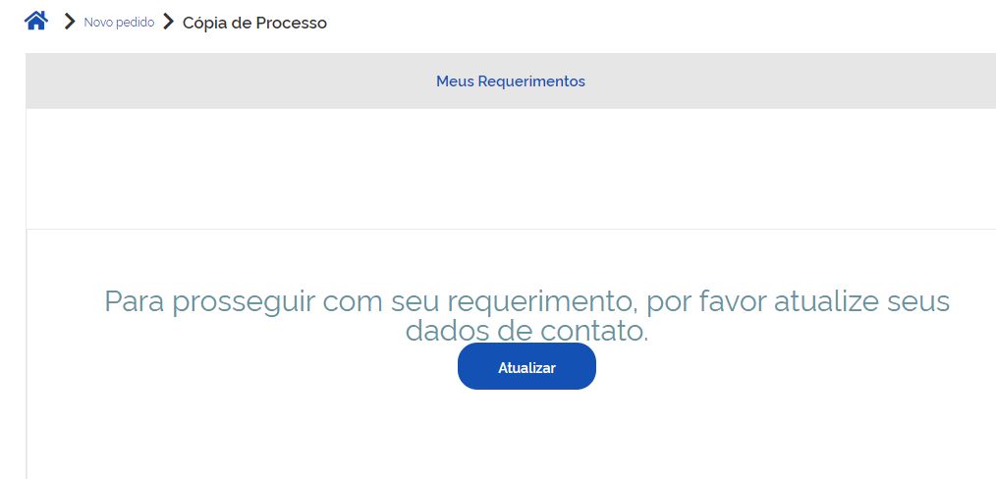Open the Meus Requerimentos tab
The height and width of the screenshot is (479, 996).
pos(510,81)
